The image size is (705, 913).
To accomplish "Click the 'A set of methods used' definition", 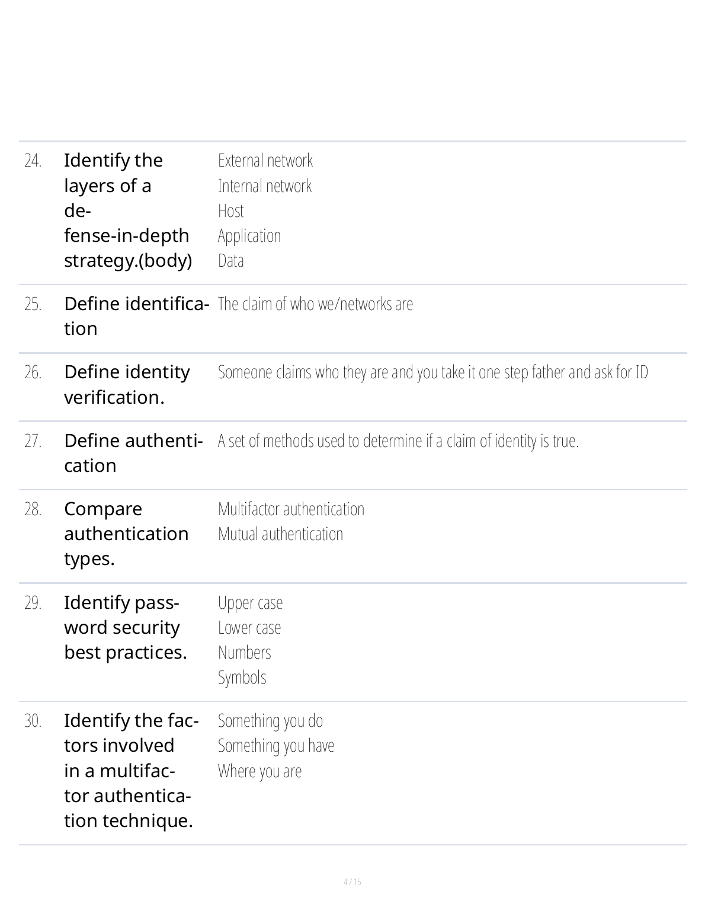I will tap(398, 441).
